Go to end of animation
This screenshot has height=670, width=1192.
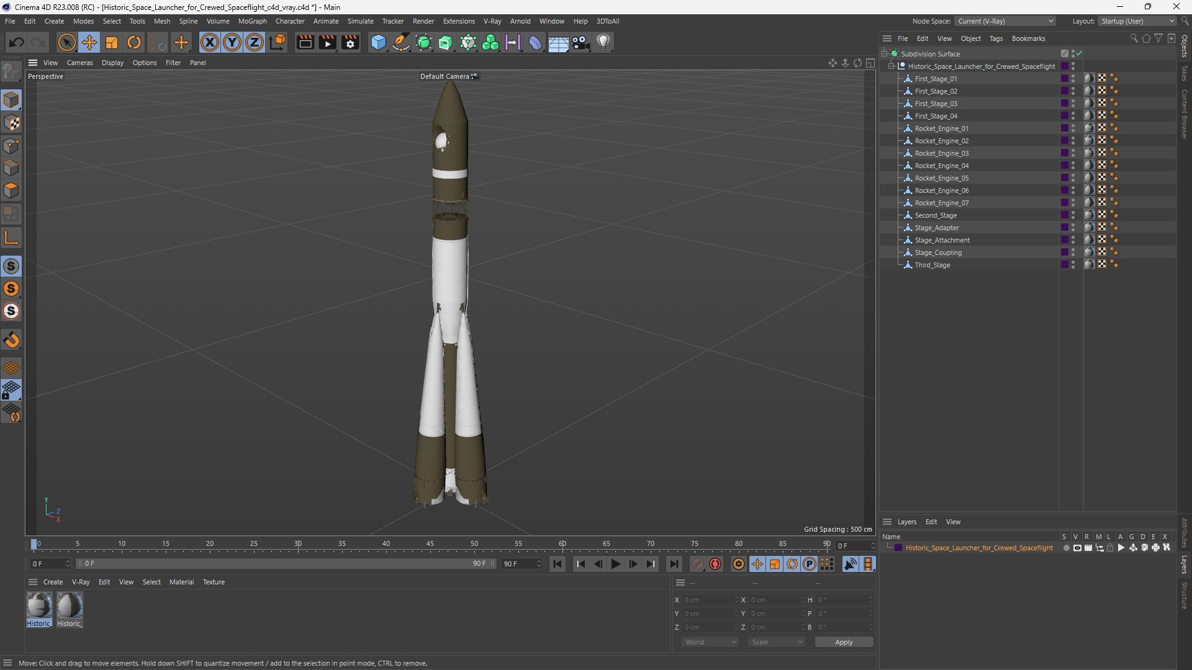point(674,564)
